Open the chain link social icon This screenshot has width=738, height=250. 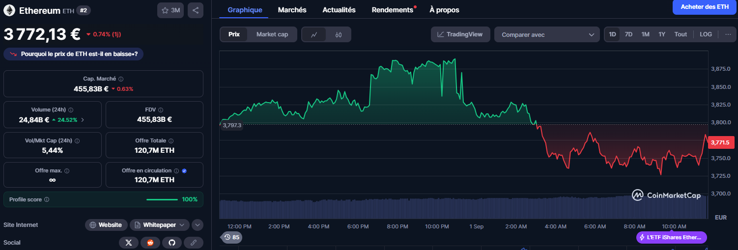194,243
